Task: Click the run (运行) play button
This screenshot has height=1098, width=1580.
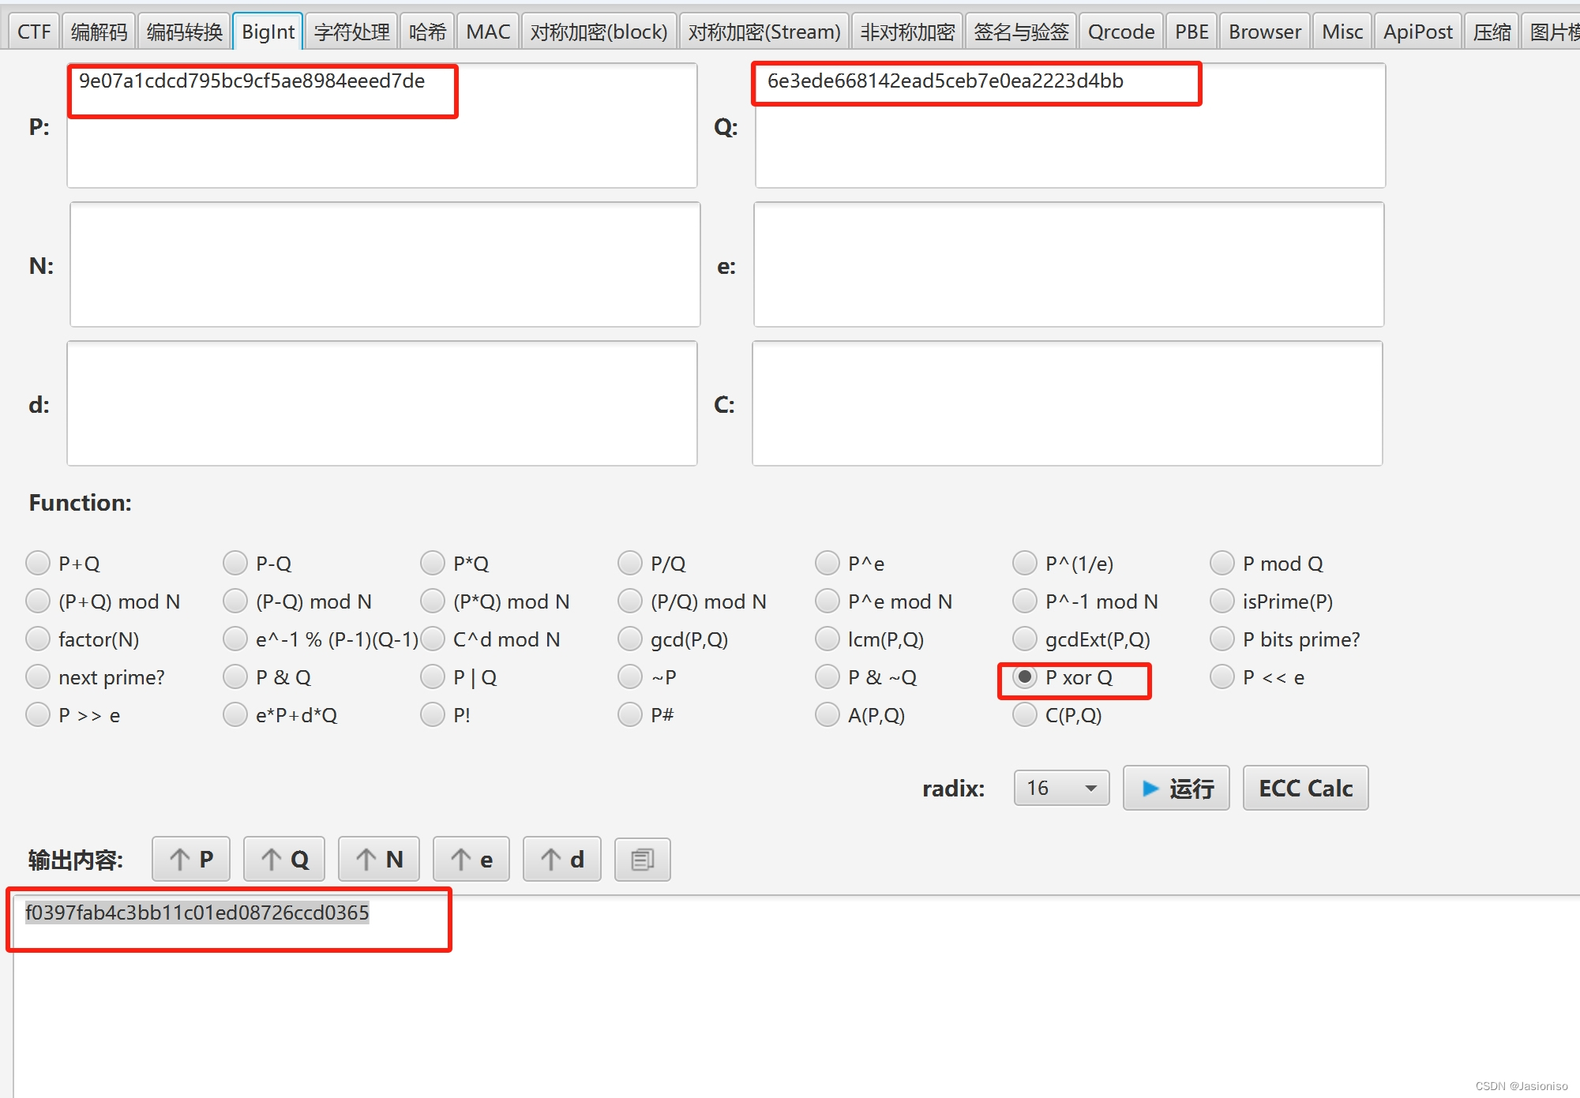Action: [x=1176, y=788]
